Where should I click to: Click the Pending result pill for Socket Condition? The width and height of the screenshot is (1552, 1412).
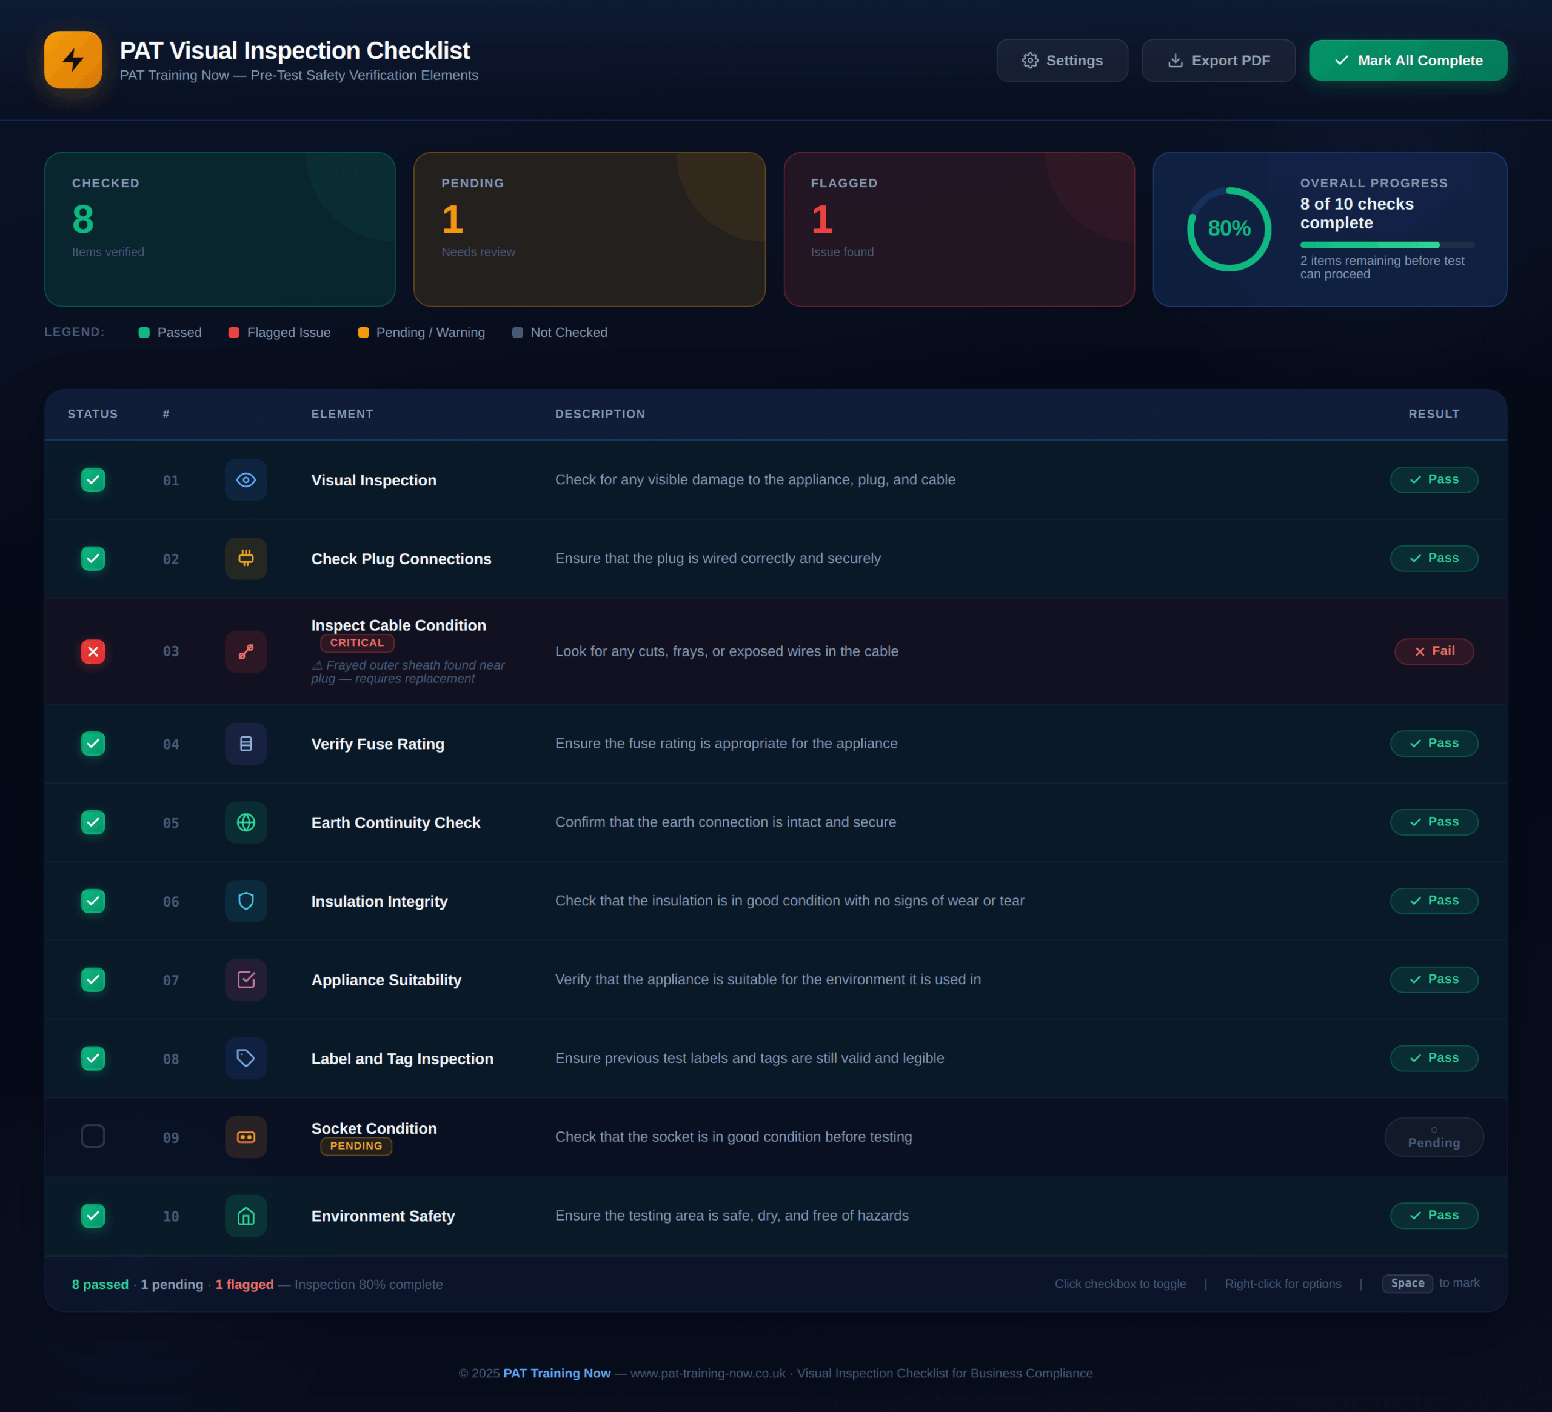point(1433,1137)
